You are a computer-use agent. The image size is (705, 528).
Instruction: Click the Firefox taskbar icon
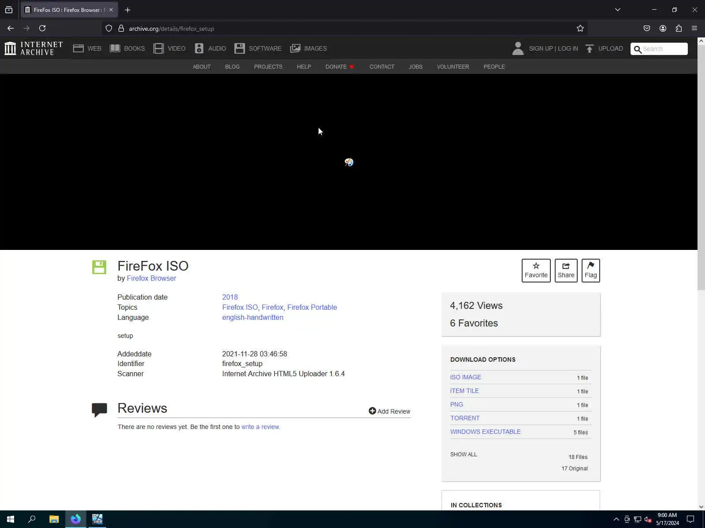(x=75, y=519)
